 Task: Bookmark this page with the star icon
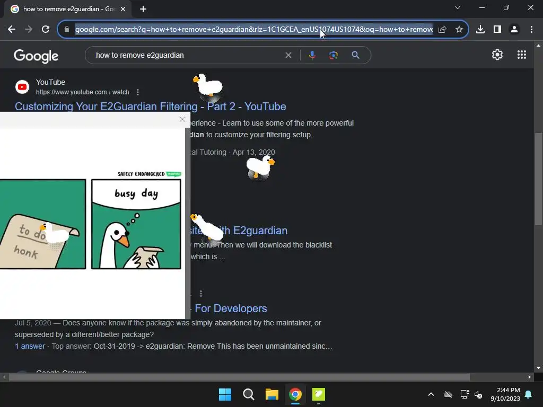(x=459, y=30)
